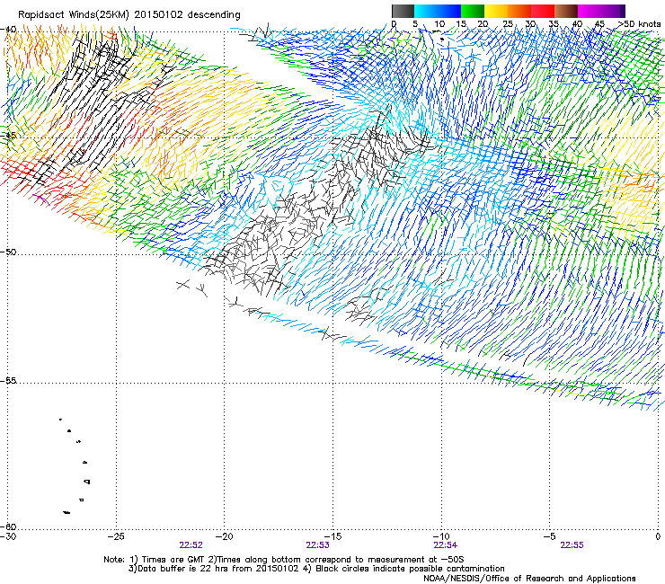The image size is (665, 584).
Task: Click the green 15-20 knots legend color
Action: (473, 11)
